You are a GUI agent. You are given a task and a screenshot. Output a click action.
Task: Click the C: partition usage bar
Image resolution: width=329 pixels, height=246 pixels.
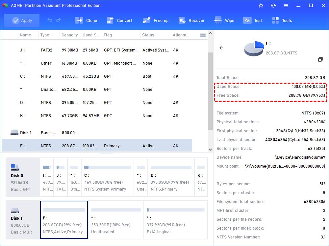tap(108, 167)
